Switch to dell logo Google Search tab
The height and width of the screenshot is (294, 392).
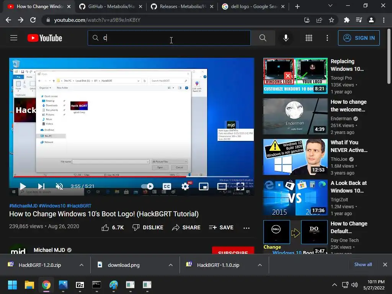pos(253,7)
